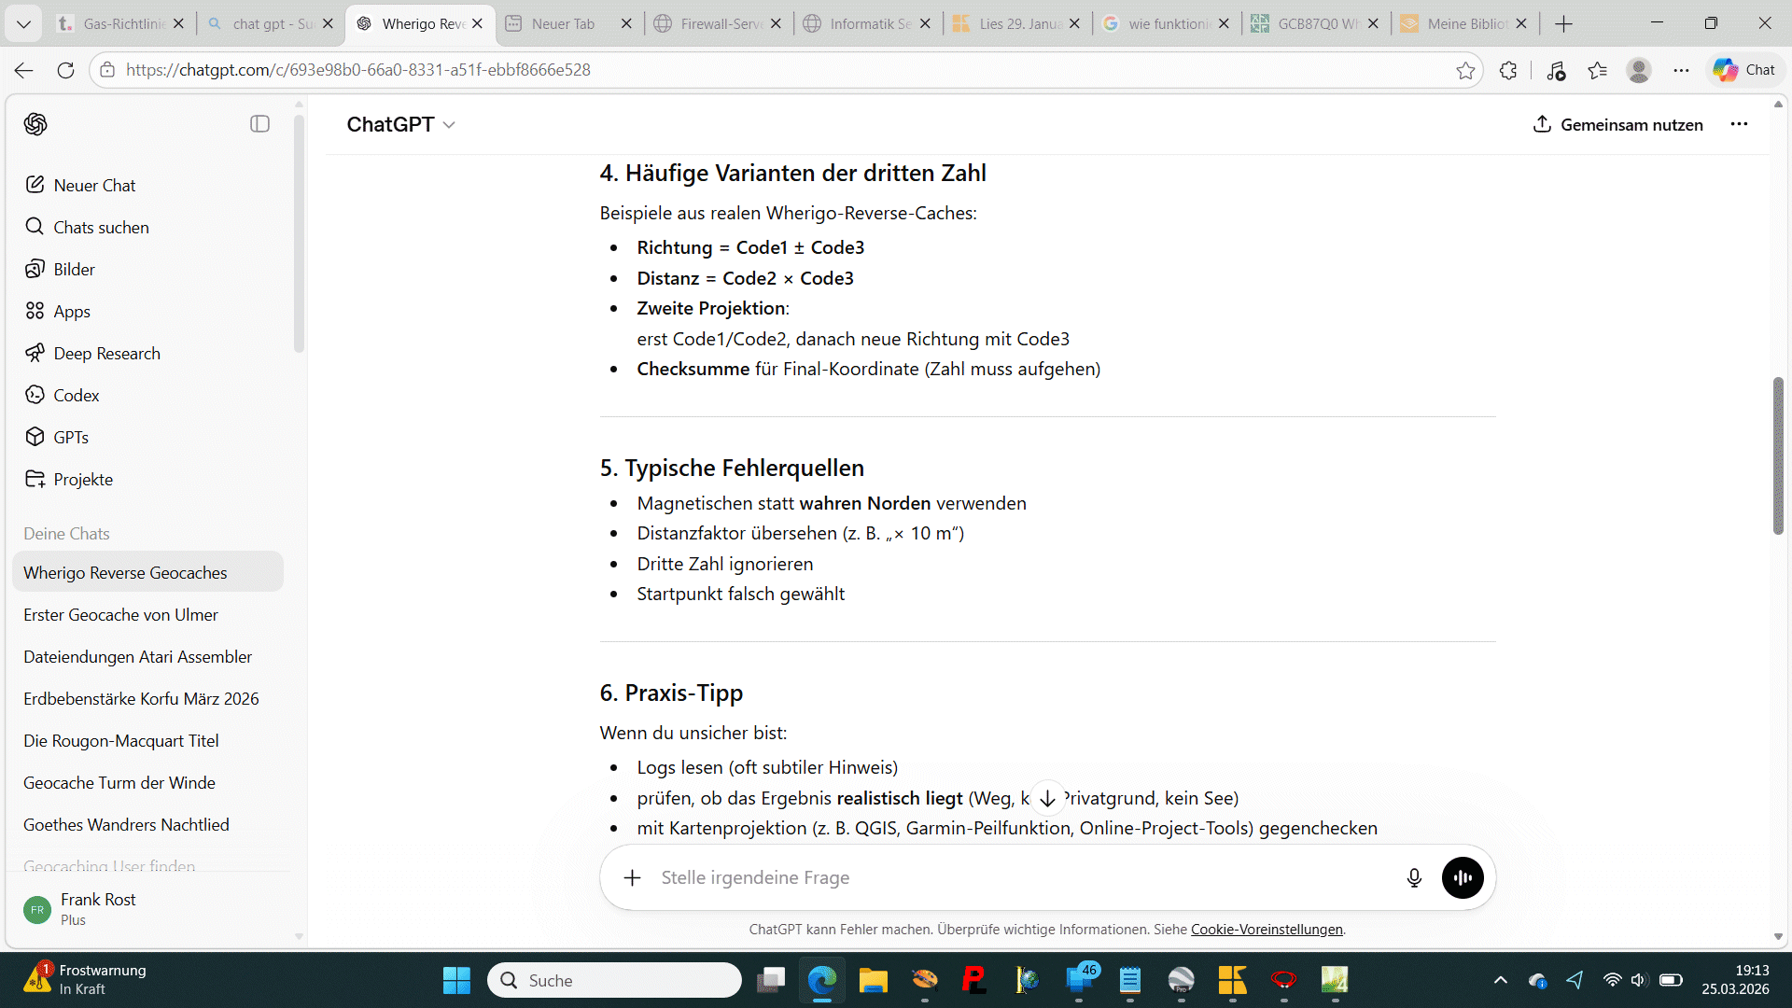The width and height of the screenshot is (1792, 1008).
Task: Open conversation options three-dot menu
Action: [x=1739, y=124]
